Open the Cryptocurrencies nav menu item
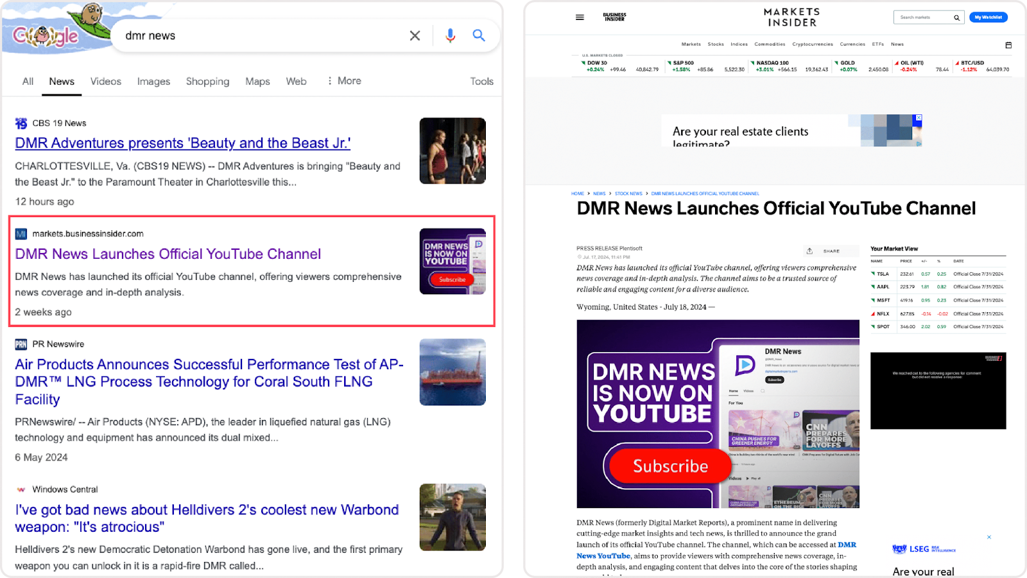 pos(813,44)
